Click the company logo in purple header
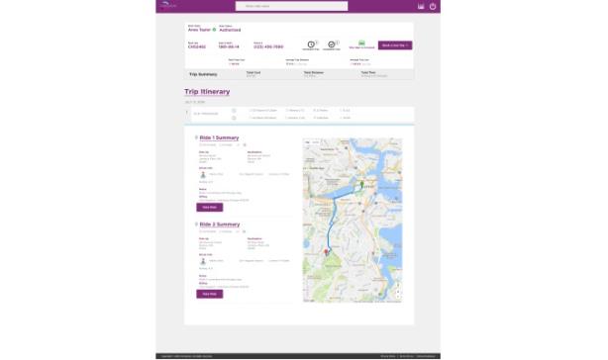The height and width of the screenshot is (360, 608). click(x=168, y=5)
